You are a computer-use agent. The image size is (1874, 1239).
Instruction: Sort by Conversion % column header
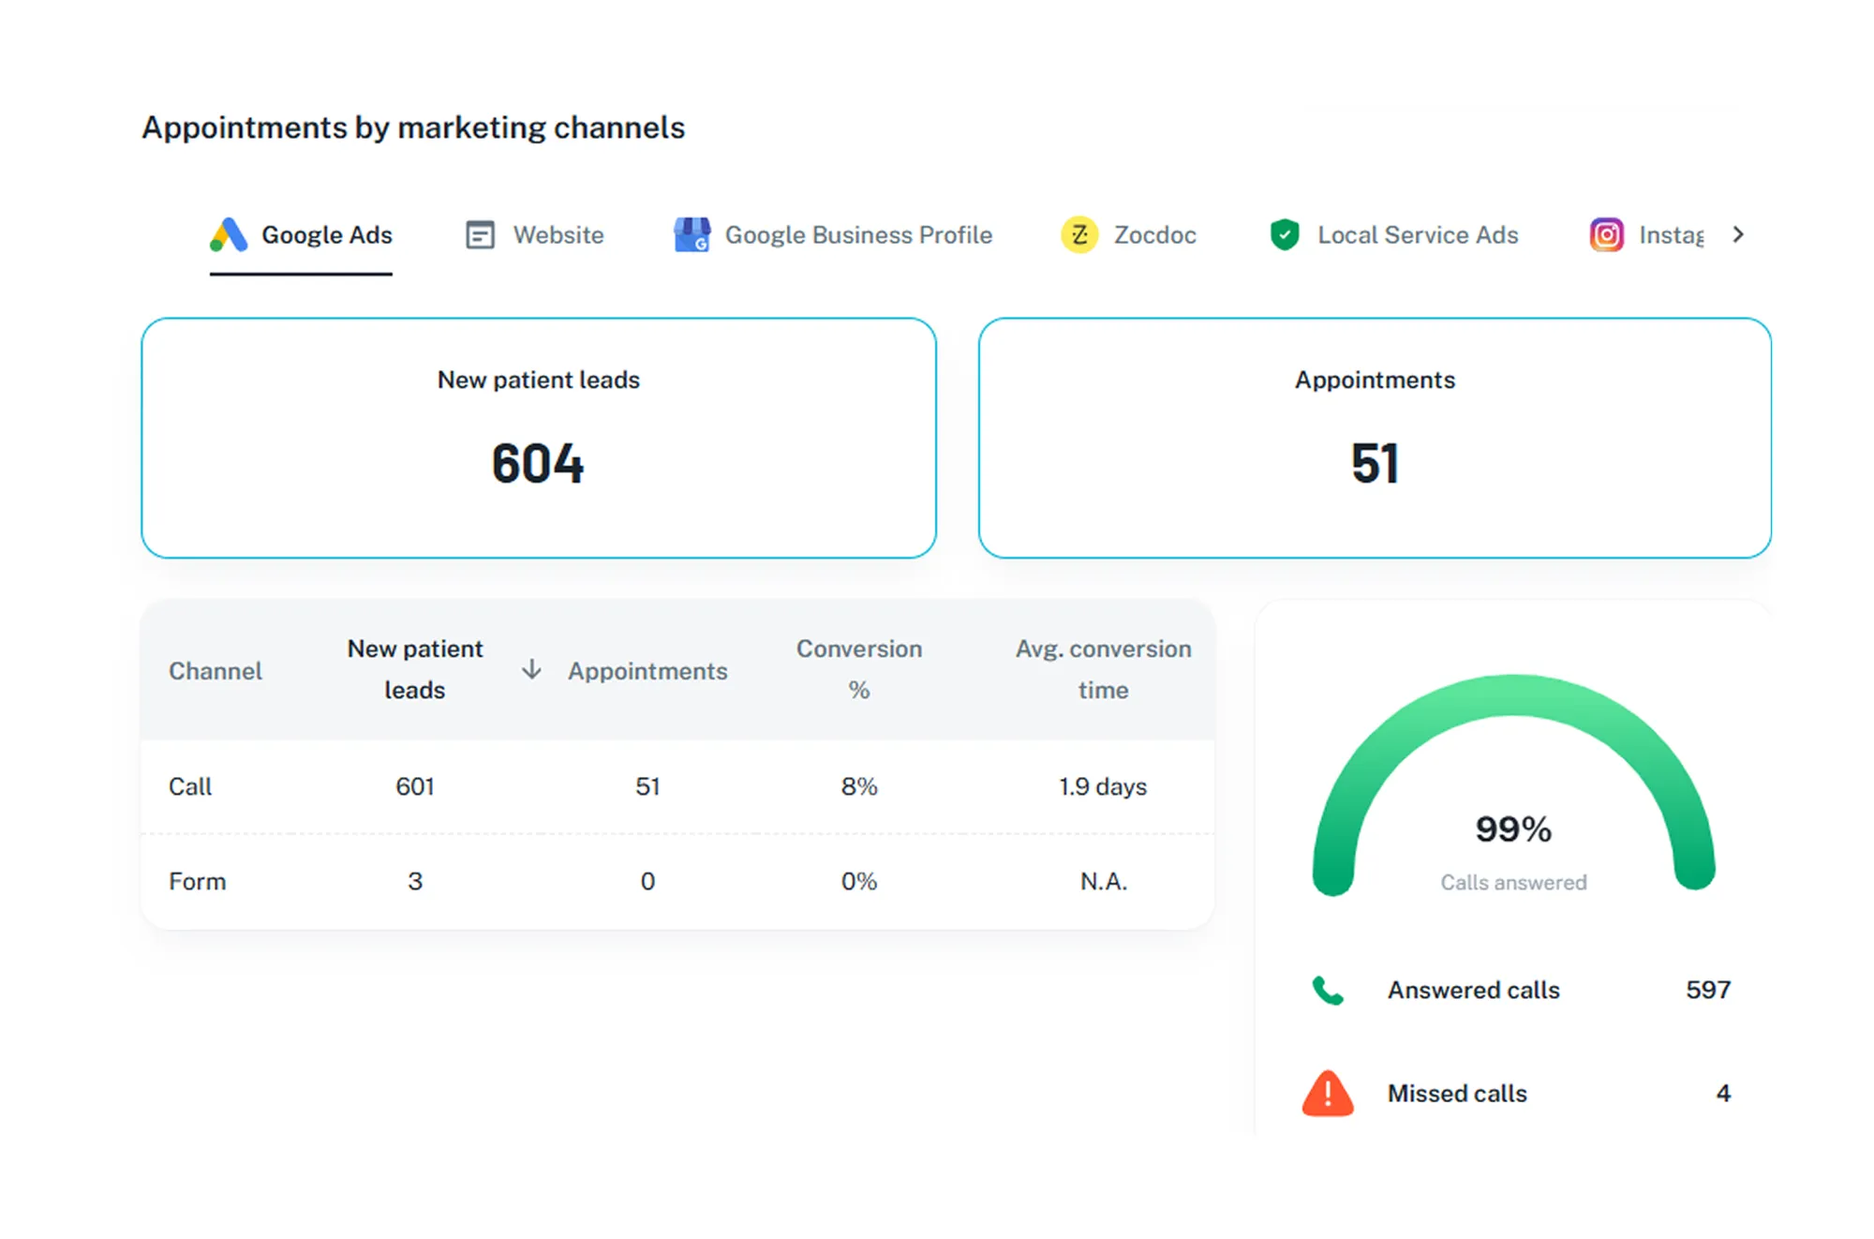point(858,669)
